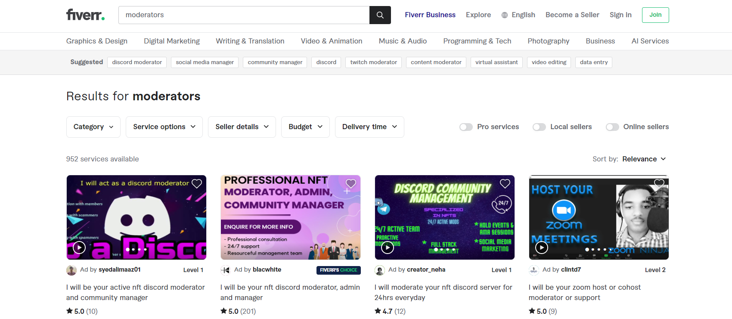Play video on Discord Community Management gig
Viewport: 732px width, 319px height.
point(388,248)
